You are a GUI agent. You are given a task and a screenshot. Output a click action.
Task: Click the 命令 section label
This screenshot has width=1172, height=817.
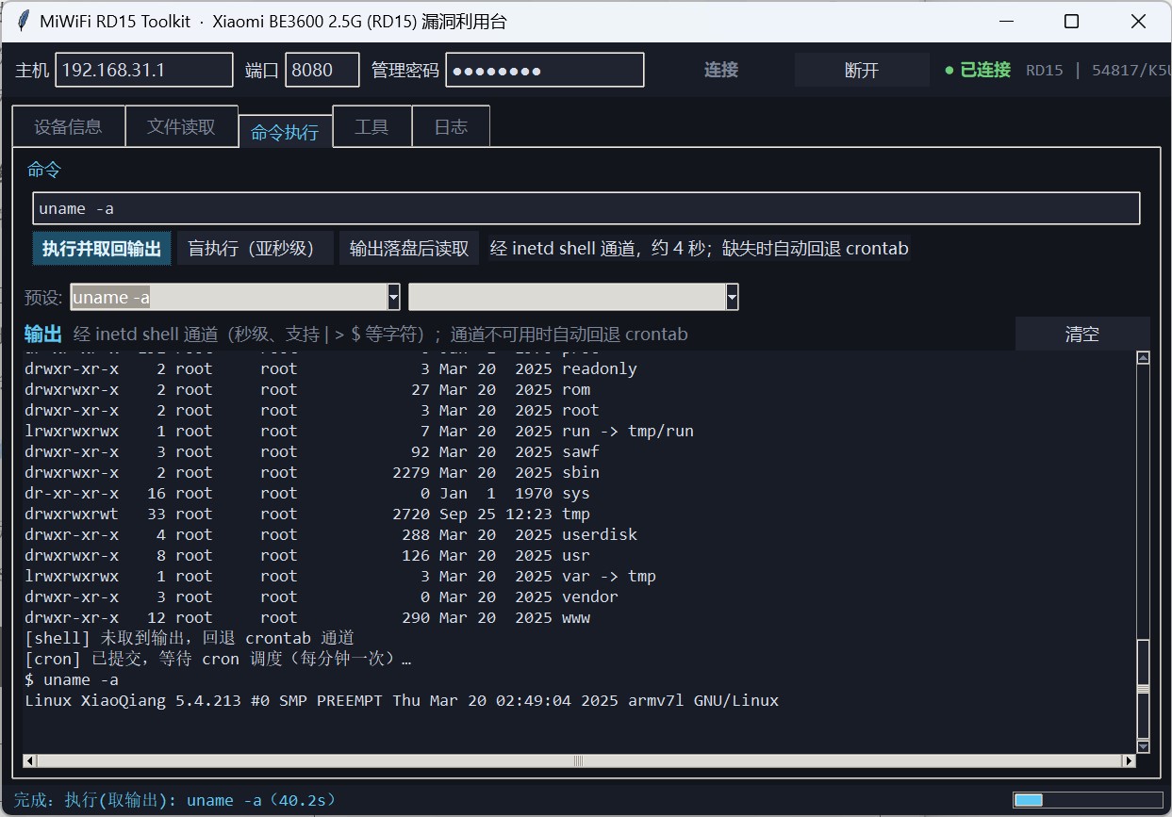point(44,170)
